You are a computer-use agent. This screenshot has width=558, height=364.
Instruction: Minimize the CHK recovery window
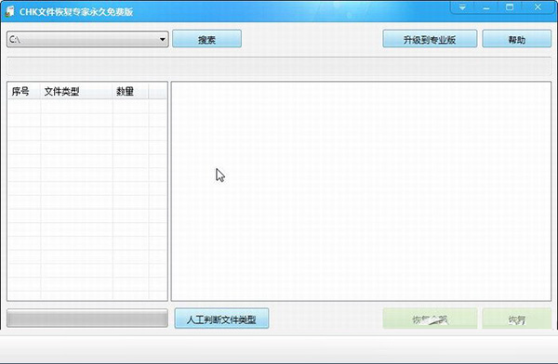point(486,7)
